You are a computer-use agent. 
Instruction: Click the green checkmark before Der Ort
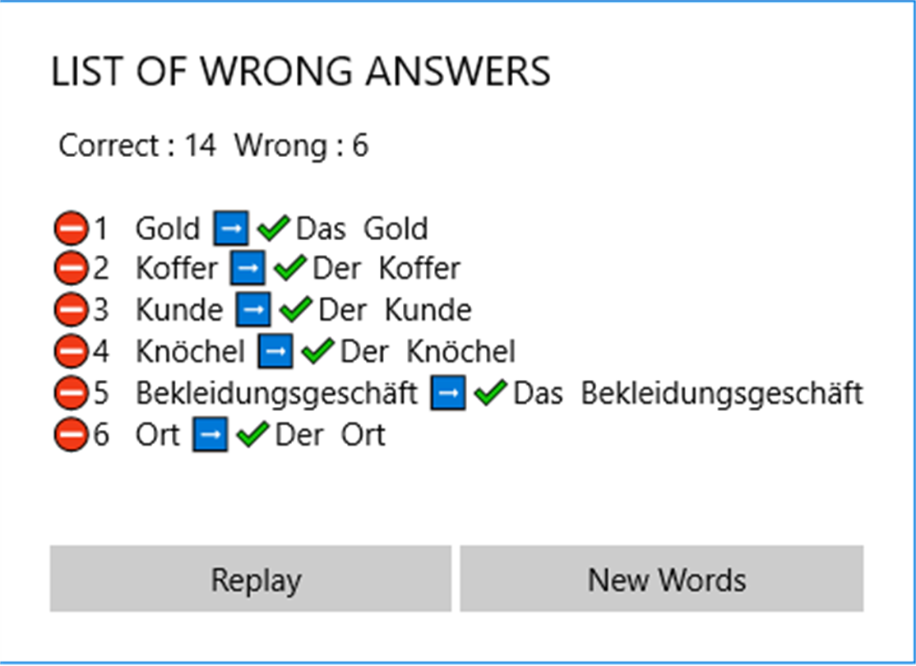point(252,434)
